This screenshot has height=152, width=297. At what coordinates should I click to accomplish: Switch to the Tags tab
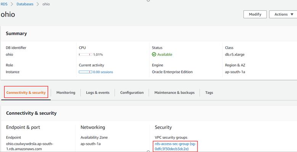point(209,92)
